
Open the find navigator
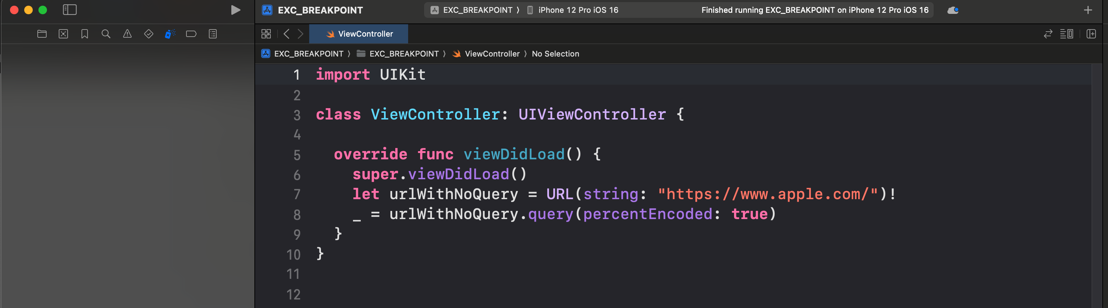106,34
